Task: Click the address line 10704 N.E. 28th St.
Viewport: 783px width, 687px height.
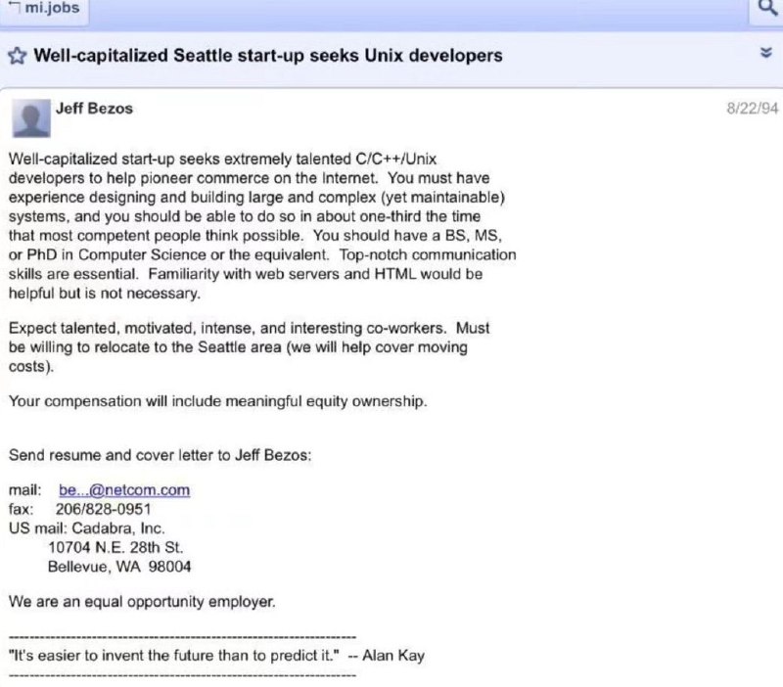Action: (x=115, y=548)
